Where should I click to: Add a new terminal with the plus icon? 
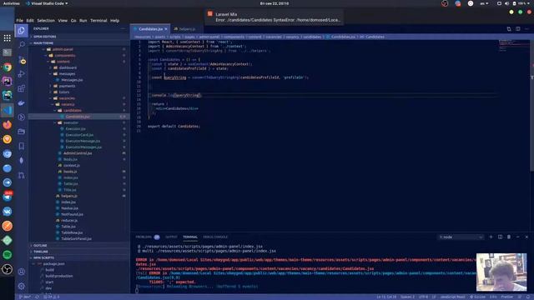[491, 237]
